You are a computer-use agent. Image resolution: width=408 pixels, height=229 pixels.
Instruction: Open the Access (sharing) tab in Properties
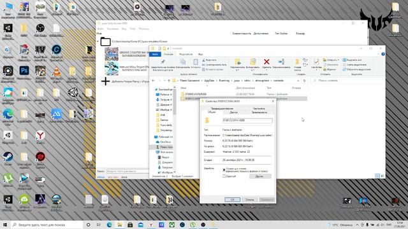click(234, 113)
